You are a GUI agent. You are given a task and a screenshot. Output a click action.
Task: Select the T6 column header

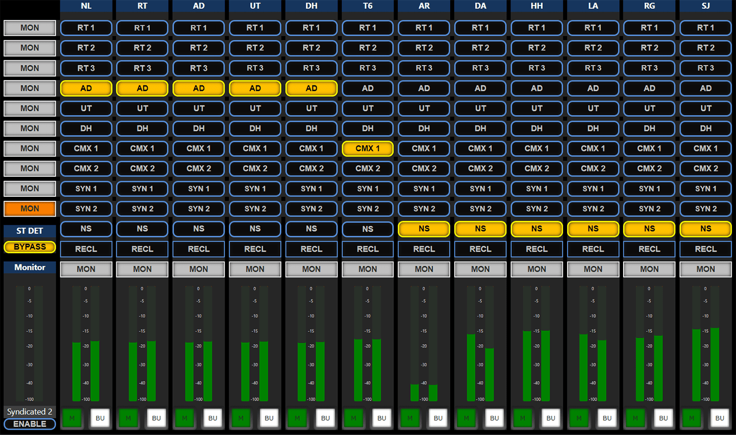click(368, 6)
